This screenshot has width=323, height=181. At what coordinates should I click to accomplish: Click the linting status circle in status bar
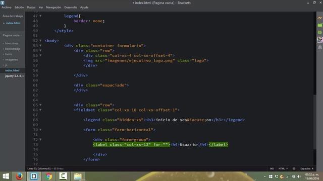point(294,169)
